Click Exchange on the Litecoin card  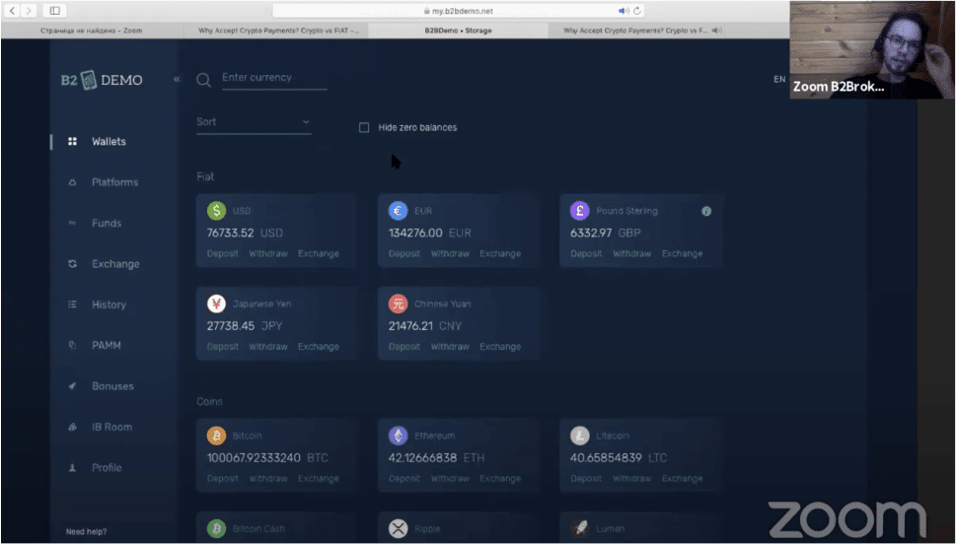point(683,479)
